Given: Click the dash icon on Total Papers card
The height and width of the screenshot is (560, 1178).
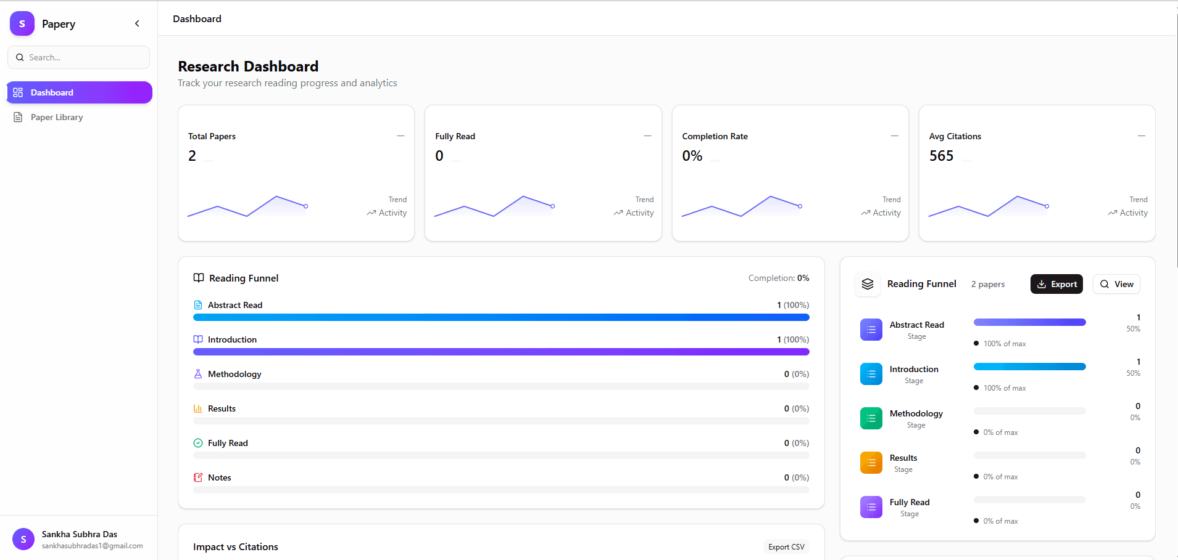Looking at the screenshot, I should 400,136.
